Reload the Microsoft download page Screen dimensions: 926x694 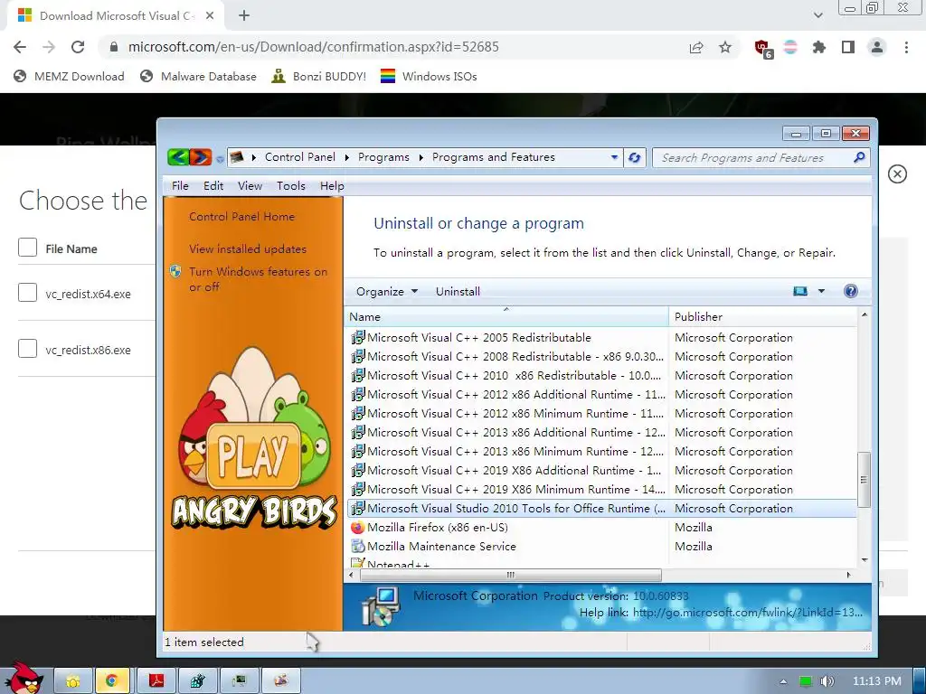click(x=78, y=47)
